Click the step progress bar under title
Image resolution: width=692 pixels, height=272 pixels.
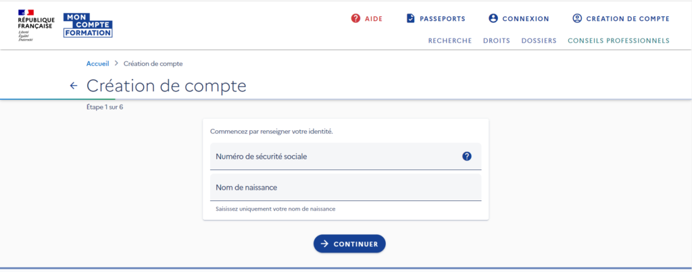[345, 99]
